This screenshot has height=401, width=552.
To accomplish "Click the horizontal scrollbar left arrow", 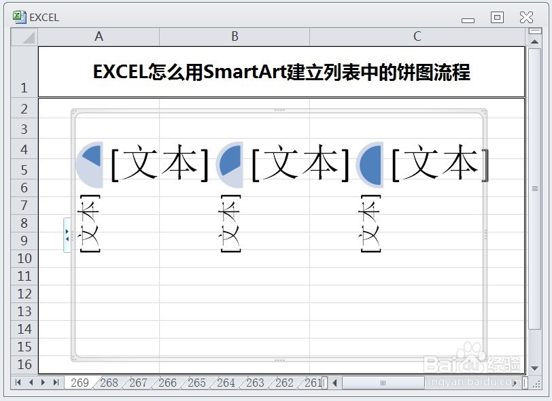I will click(334, 383).
